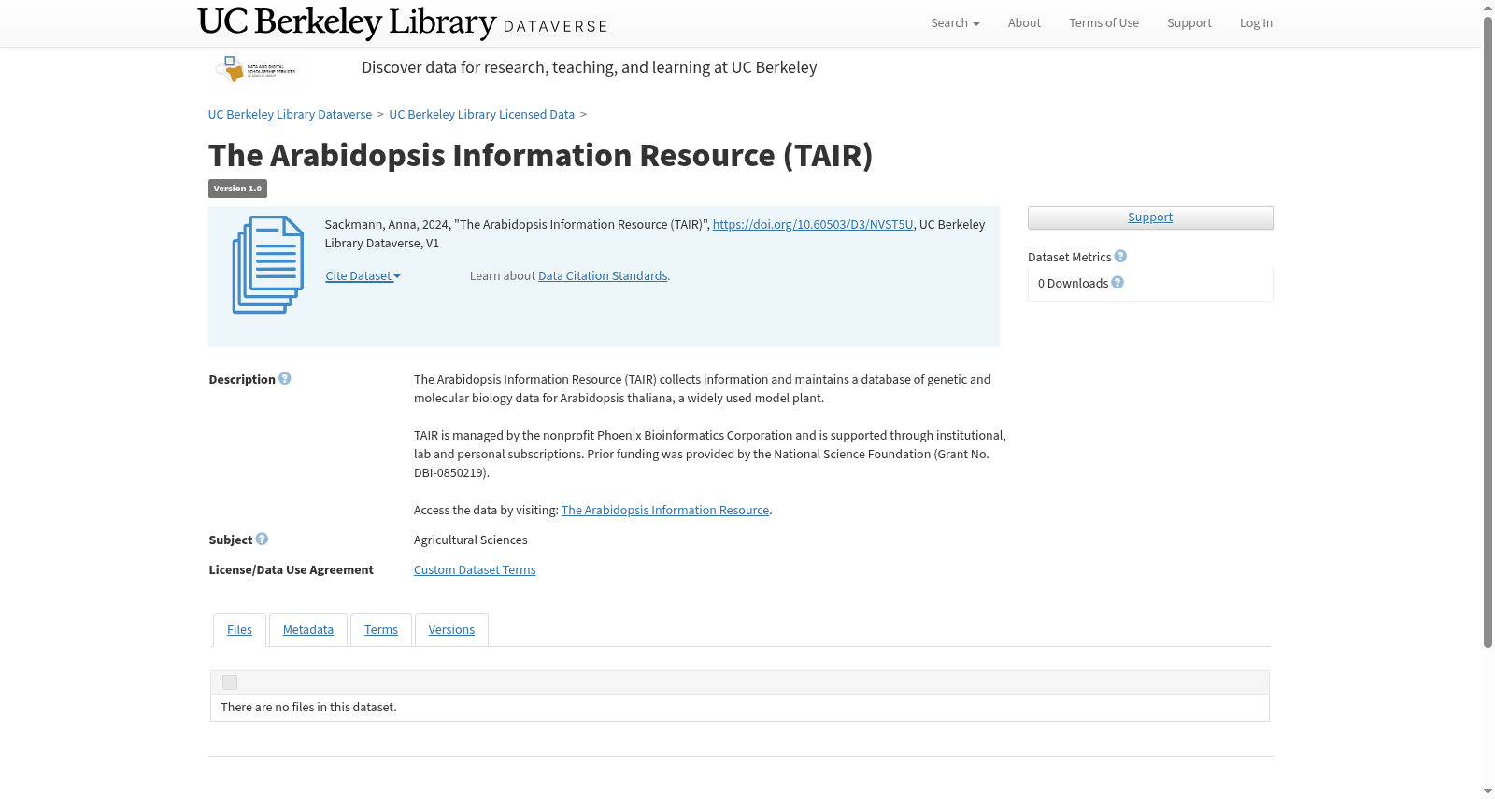Open the Custom Dataset Terms link
Viewport: 1495px width, 800px height.
pos(475,570)
